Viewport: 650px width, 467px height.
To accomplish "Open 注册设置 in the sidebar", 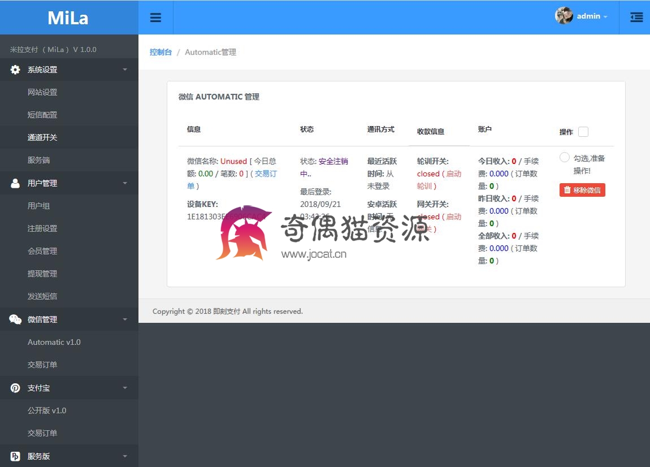I will (42, 228).
